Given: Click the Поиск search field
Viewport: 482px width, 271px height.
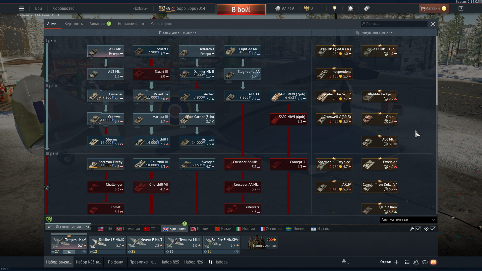Looking at the screenshot, I should [394, 24].
